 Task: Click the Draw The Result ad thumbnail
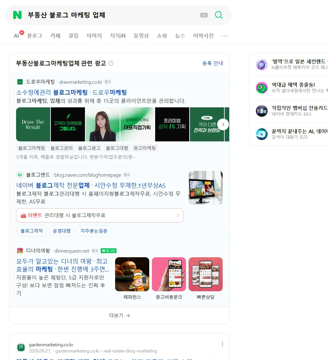pyautogui.click(x=33, y=124)
